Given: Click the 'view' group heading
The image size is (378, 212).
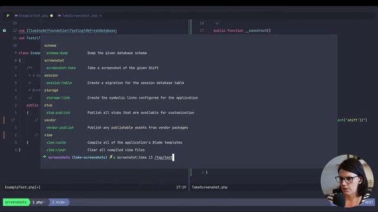Looking at the screenshot, I should click(48, 135).
